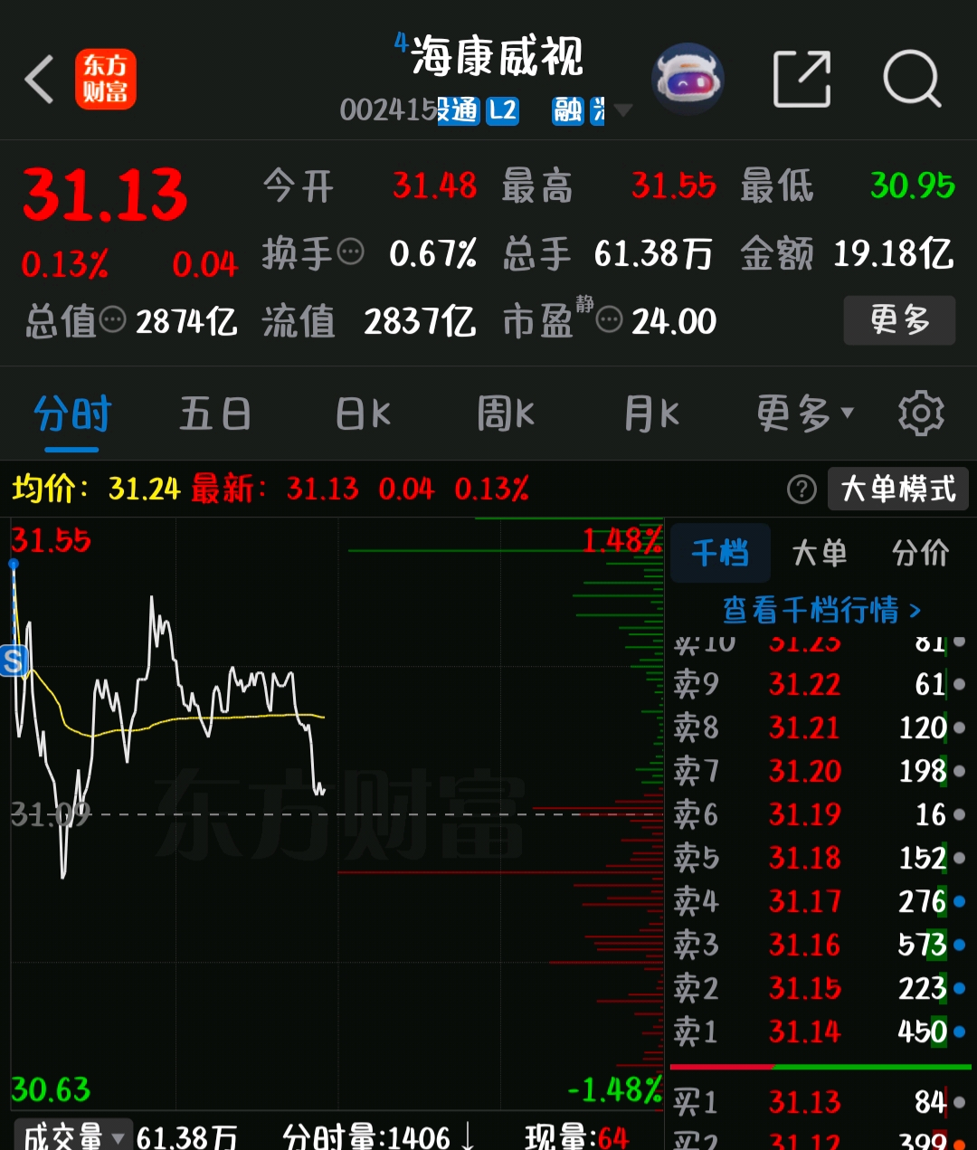Open the search magnifier icon
This screenshot has width=977, height=1150.
point(912,80)
